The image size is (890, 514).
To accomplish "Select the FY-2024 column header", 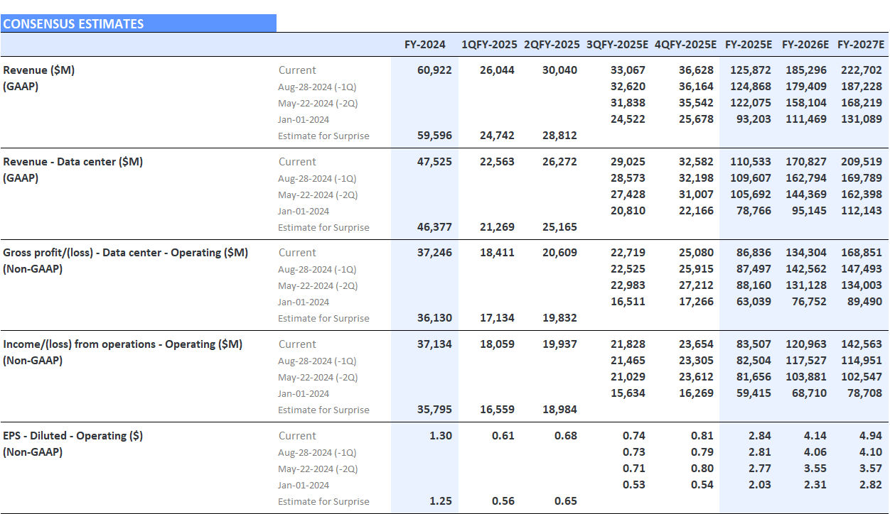I will 424,44.
